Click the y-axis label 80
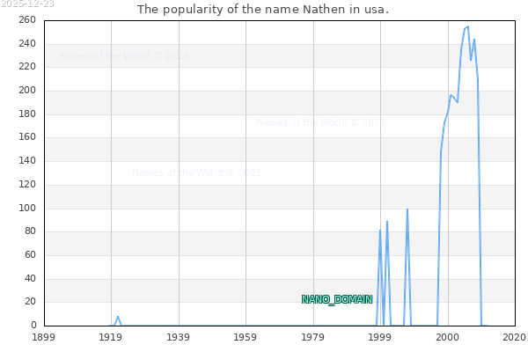 (x=30, y=231)
